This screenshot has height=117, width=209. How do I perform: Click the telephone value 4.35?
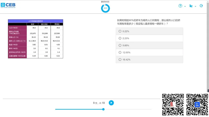tap(58, 45)
